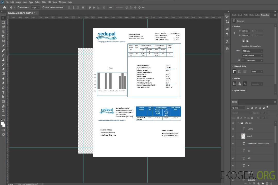278x185 pixels.
Task: Select the Move tool in the toolbar
Action: [3, 18]
